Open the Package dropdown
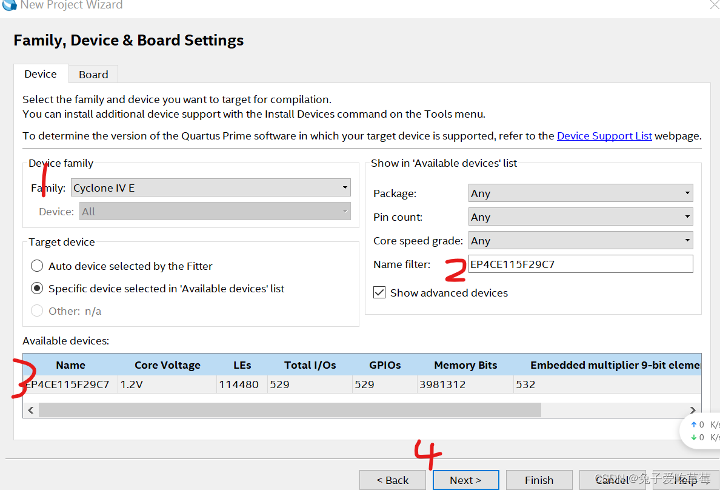720x490 pixels. (580, 193)
